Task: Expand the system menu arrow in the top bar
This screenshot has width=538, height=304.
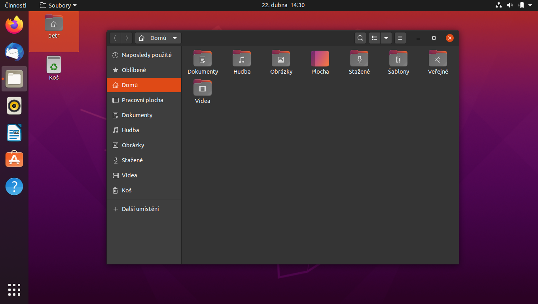Action: pyautogui.click(x=530, y=5)
